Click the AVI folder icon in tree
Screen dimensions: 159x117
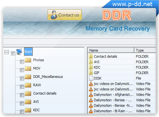pos(28,102)
